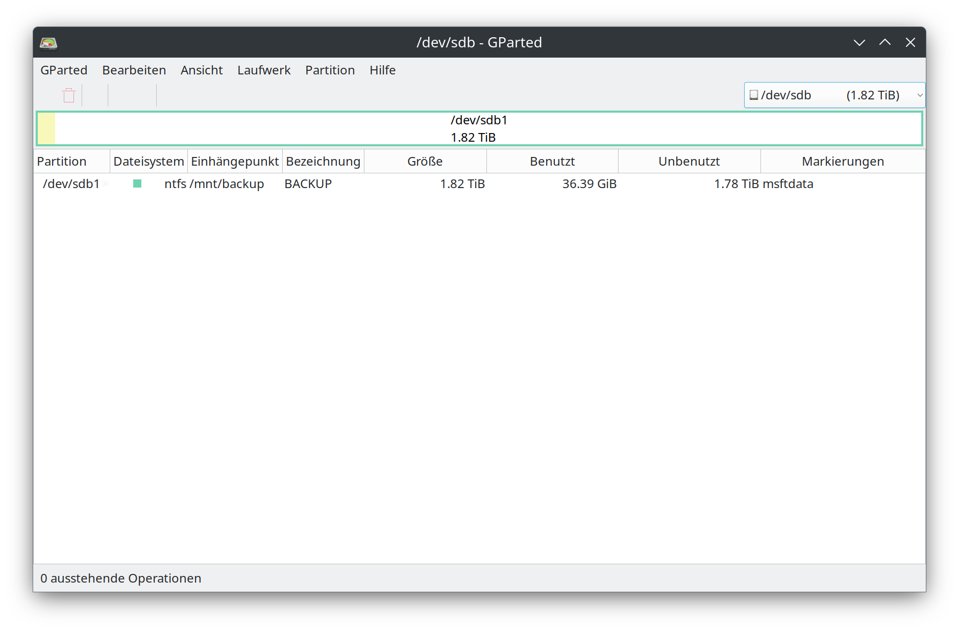Open the Partition menu in the menu bar
This screenshot has height=631, width=959.
[330, 70]
